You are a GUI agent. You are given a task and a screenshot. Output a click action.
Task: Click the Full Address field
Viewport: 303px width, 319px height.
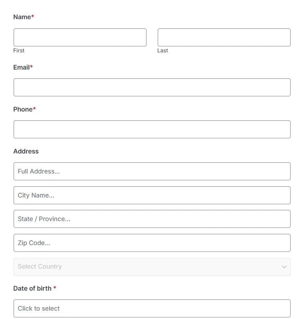click(152, 171)
